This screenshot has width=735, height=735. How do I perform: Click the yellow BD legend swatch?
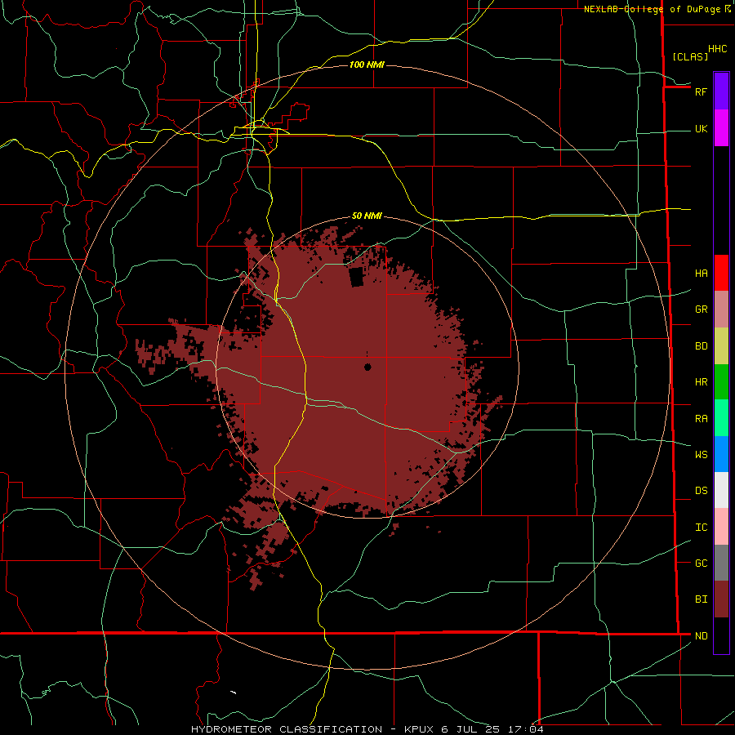721,346
